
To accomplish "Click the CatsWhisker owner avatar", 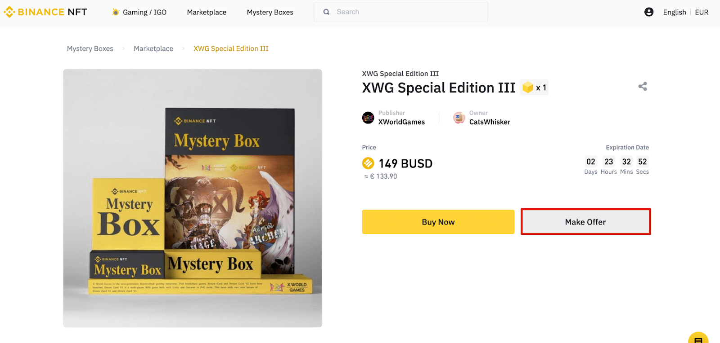I will (459, 118).
